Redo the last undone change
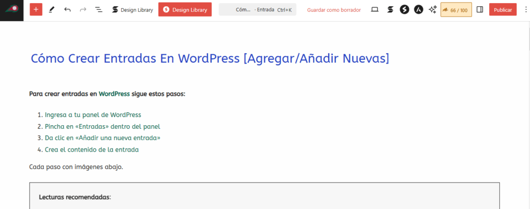 [x=83, y=10]
